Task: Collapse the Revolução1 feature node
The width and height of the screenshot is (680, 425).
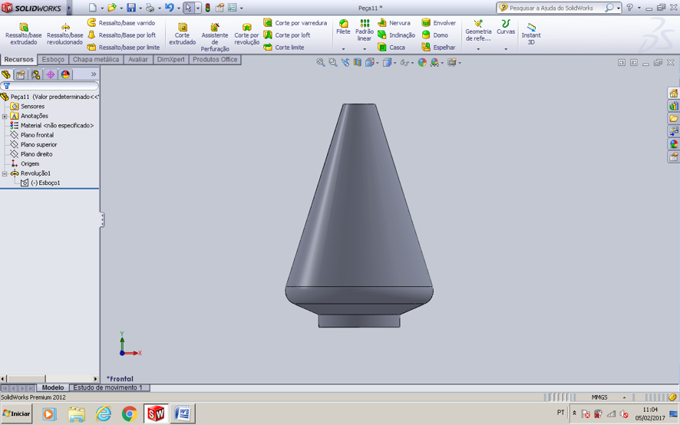Action: click(5, 173)
